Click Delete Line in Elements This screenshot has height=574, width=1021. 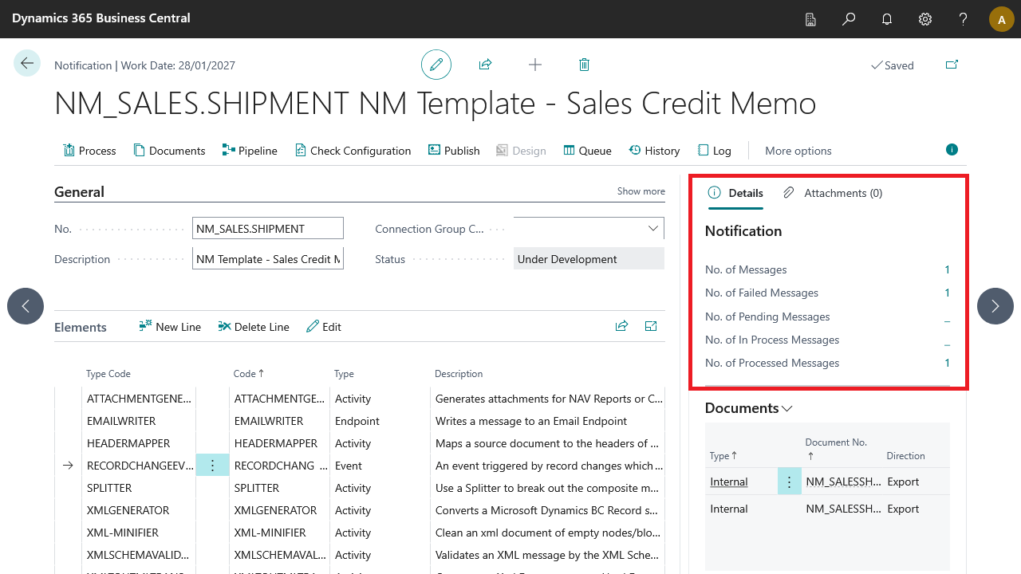(254, 327)
